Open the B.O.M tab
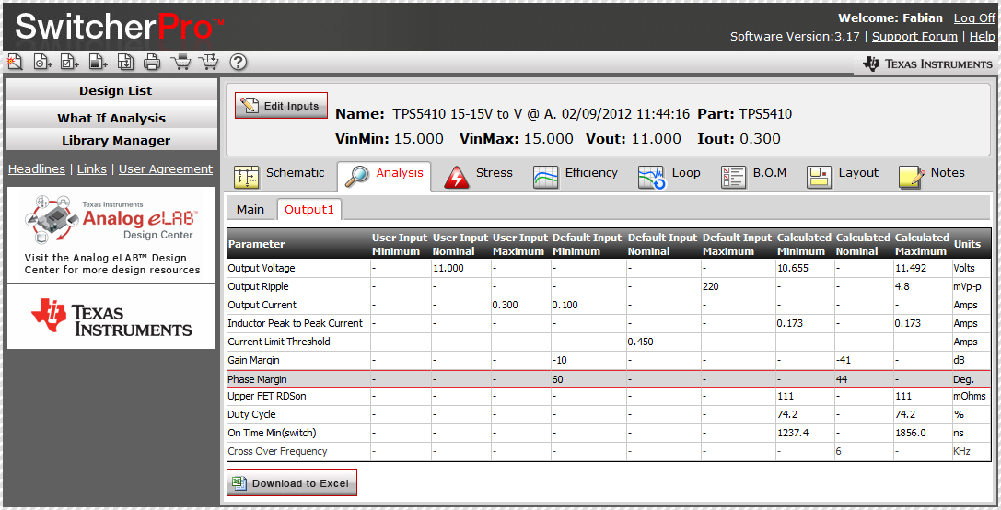 click(x=769, y=173)
